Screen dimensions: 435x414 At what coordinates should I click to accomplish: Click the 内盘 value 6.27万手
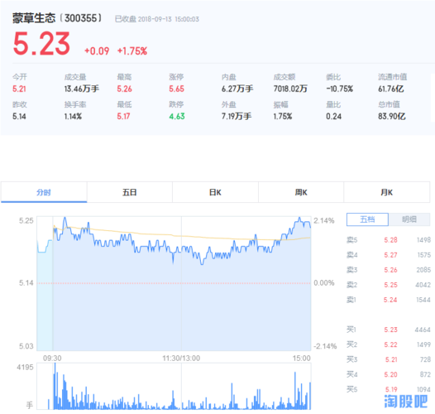(237, 89)
